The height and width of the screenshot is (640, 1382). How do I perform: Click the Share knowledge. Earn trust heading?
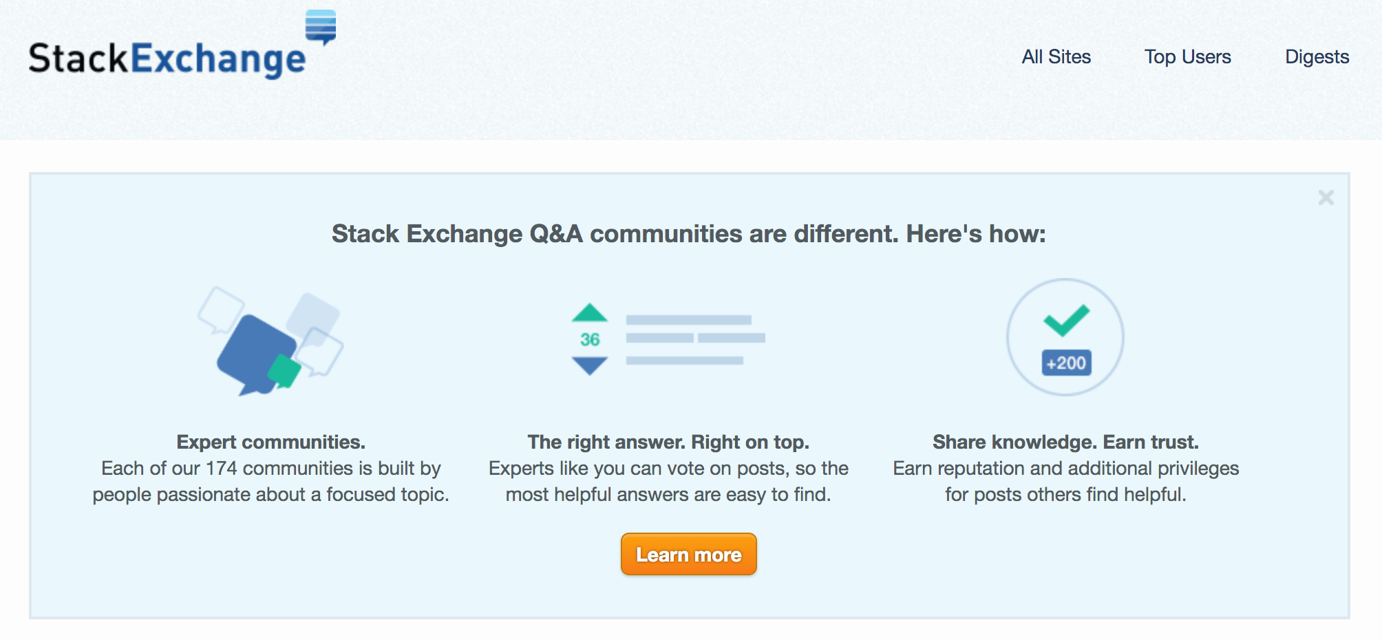point(1065,442)
